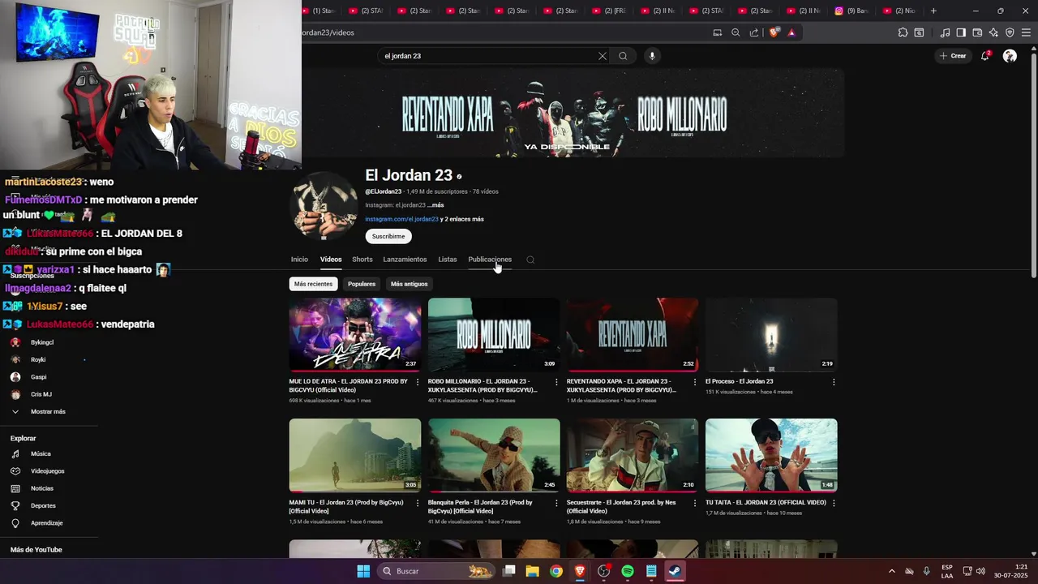Select the Videos channel tab
1038x584 pixels.
click(x=331, y=260)
